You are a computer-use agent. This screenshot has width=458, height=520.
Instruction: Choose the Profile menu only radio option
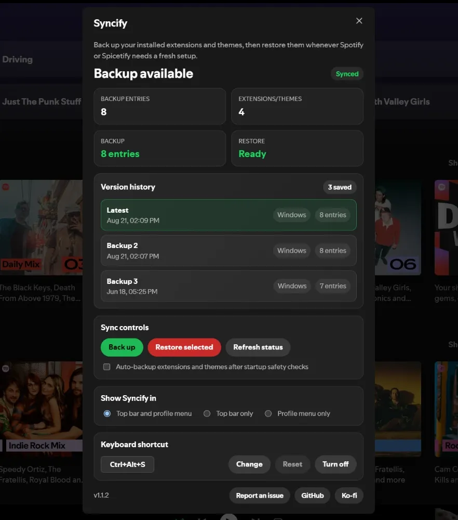[x=268, y=413]
